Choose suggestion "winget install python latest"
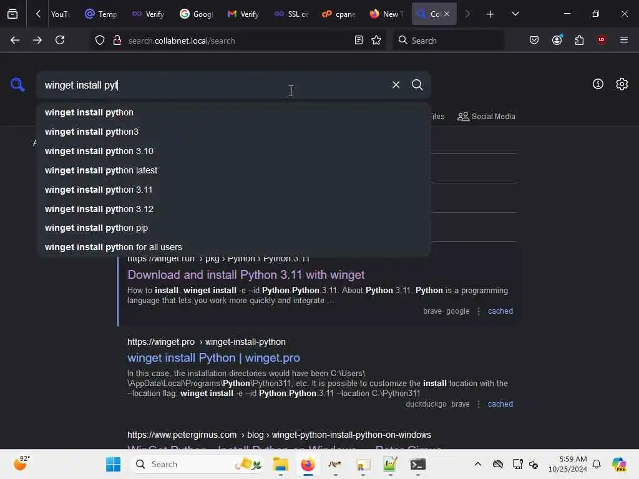The image size is (639, 479). (x=233, y=170)
